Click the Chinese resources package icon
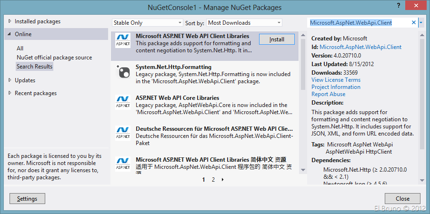430x214 pixels. click(123, 163)
